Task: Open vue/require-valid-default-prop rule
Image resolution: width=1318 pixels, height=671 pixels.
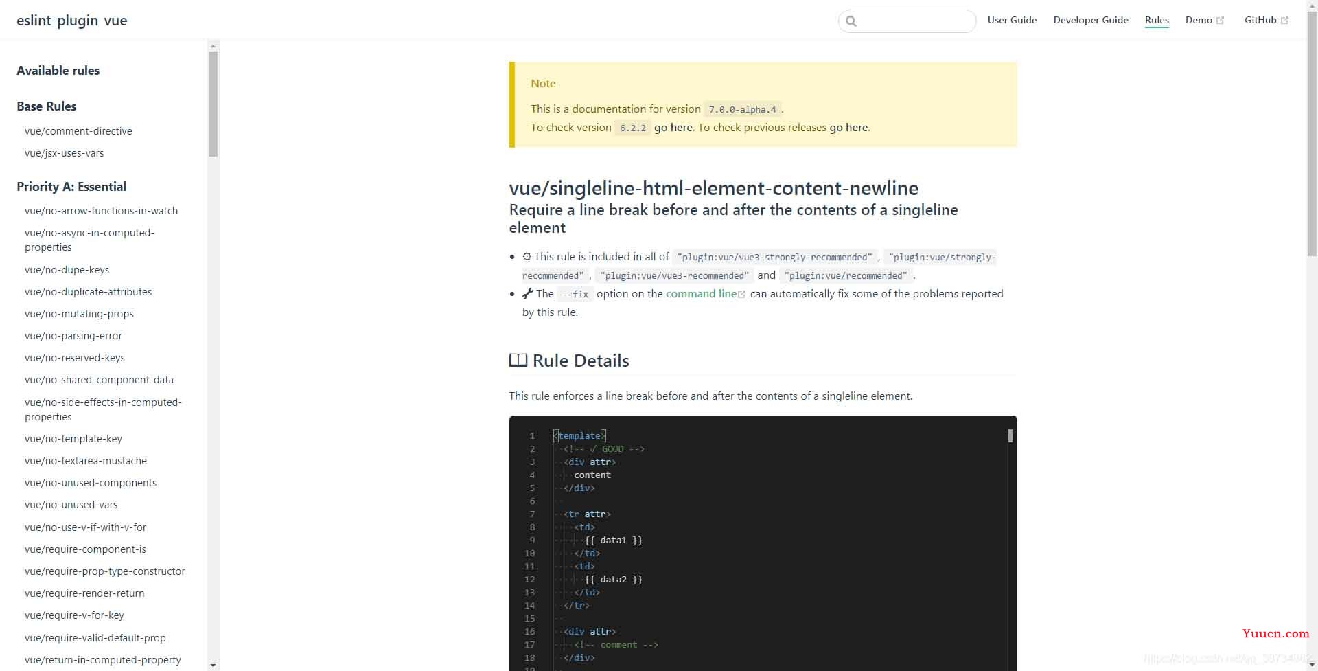Action: point(95,637)
